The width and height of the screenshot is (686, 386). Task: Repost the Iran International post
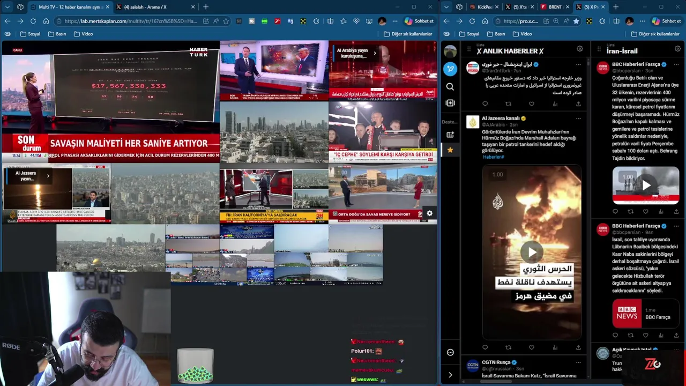click(508, 104)
